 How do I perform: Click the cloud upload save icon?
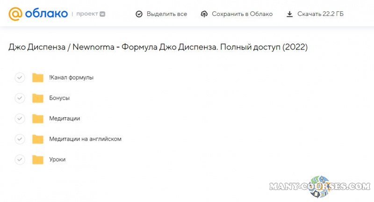[204, 14]
